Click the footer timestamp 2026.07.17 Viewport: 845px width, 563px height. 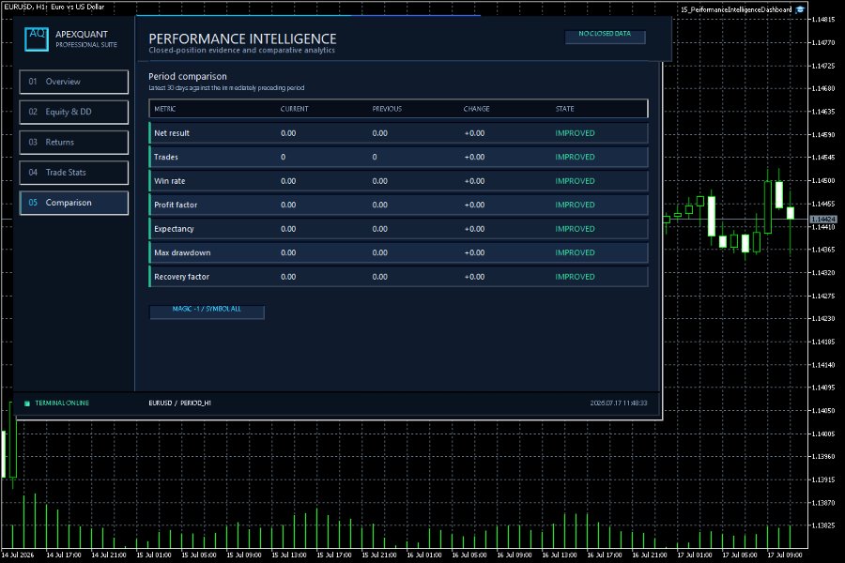[618, 403]
